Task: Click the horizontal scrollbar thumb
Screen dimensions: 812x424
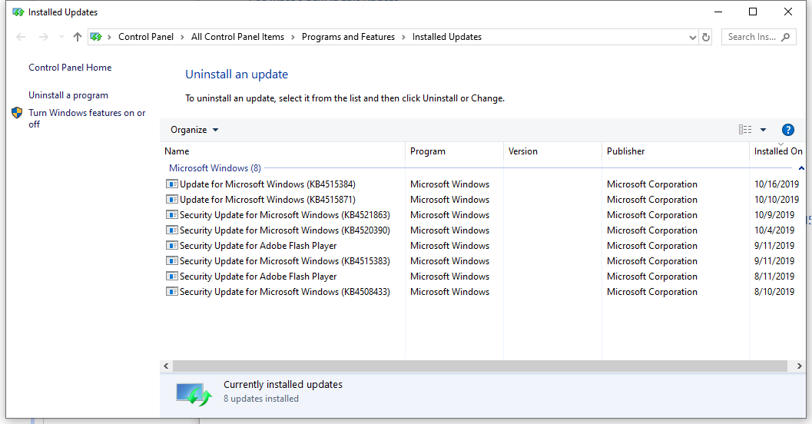Action: coord(480,366)
